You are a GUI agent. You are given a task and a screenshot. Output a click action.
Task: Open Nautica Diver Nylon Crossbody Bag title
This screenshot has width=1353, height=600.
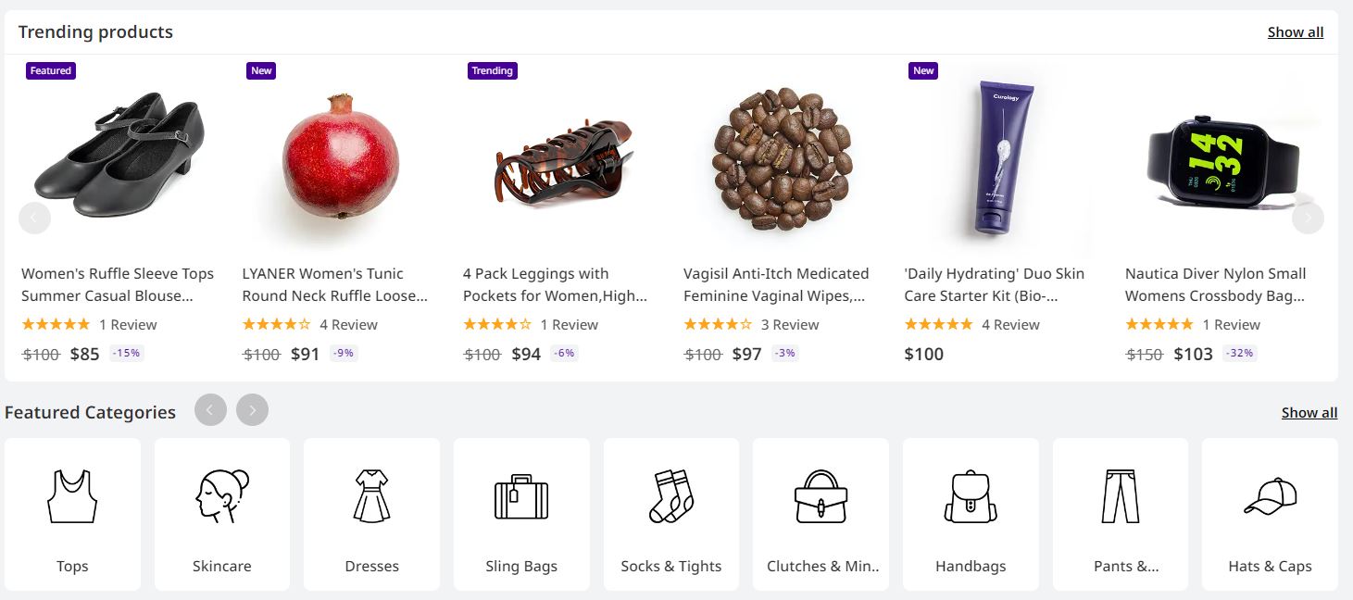point(1215,284)
